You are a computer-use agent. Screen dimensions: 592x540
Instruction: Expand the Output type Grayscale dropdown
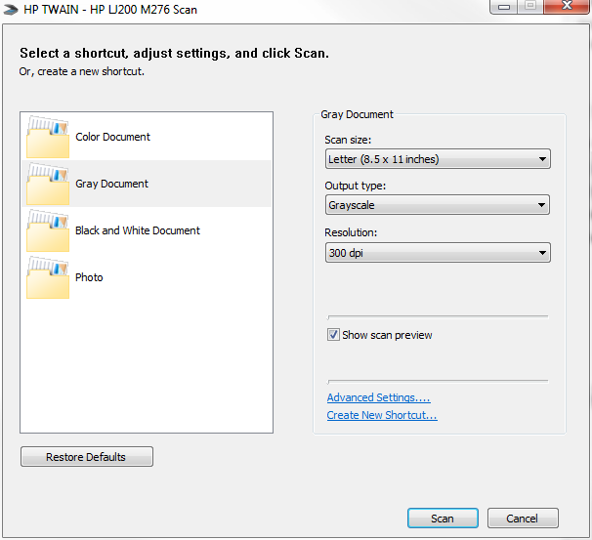point(438,205)
